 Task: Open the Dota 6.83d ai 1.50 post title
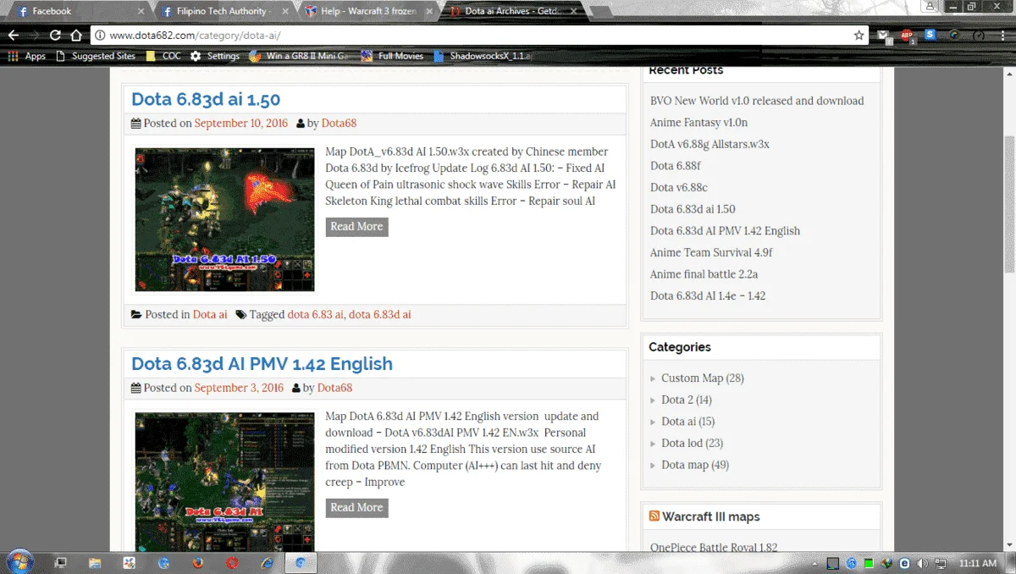pos(206,99)
